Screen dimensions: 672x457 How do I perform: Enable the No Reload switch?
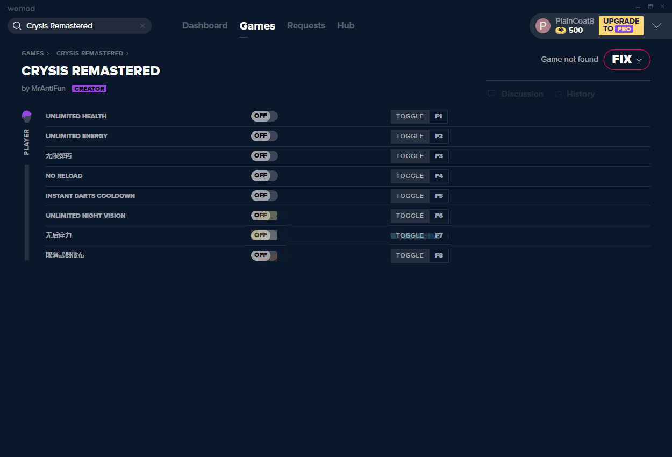point(264,176)
